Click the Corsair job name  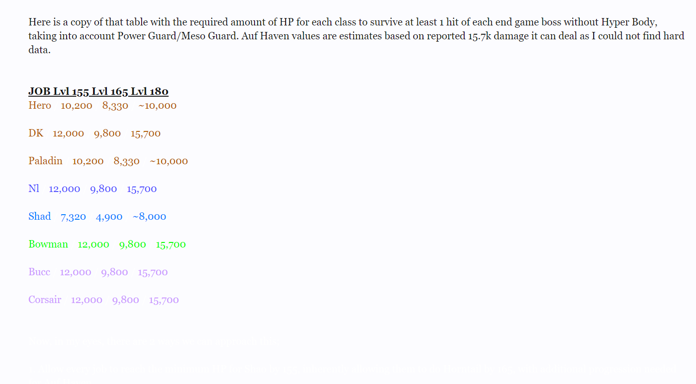coord(45,300)
